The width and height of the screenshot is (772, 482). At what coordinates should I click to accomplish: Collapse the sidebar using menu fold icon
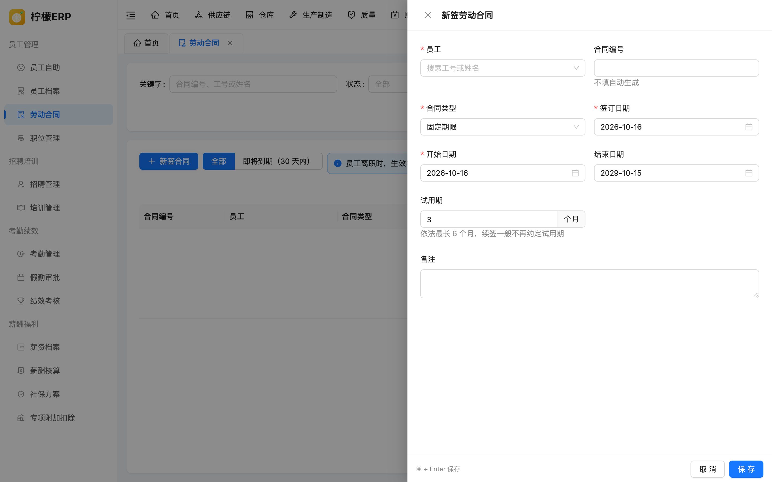click(131, 15)
